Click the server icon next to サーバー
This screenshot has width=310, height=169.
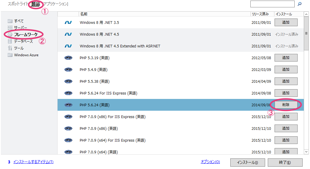[x=10, y=28]
